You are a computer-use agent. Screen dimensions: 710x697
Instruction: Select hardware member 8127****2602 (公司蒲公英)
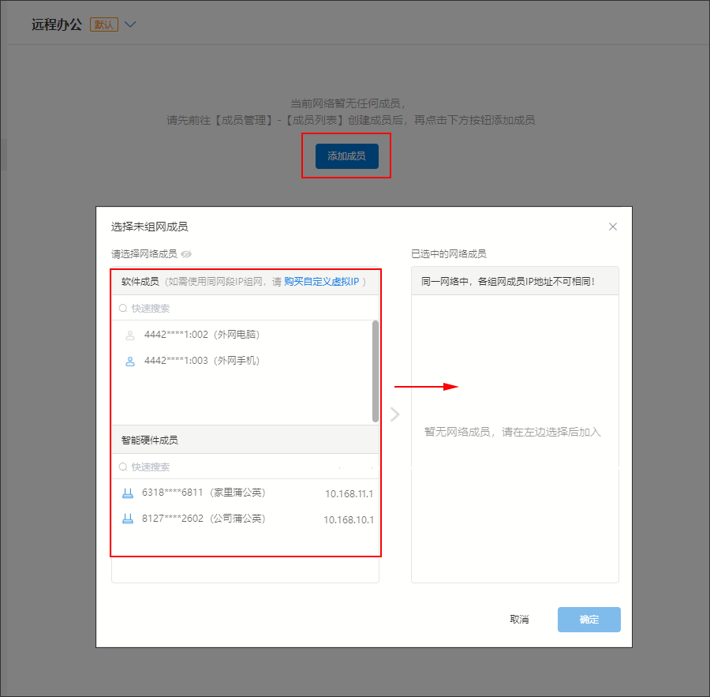click(245, 519)
